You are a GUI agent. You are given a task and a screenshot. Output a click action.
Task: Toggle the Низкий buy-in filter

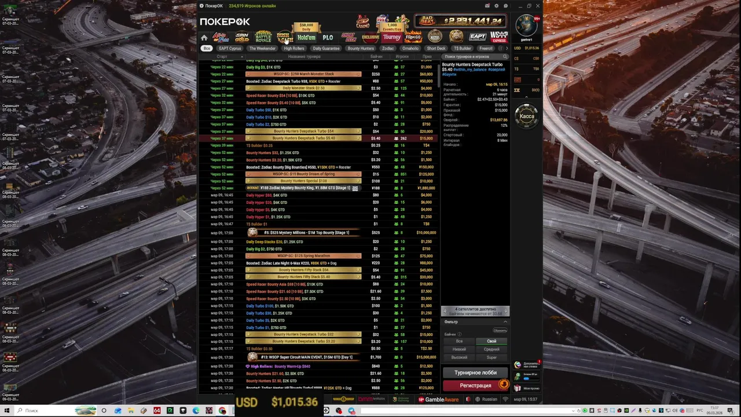(459, 349)
